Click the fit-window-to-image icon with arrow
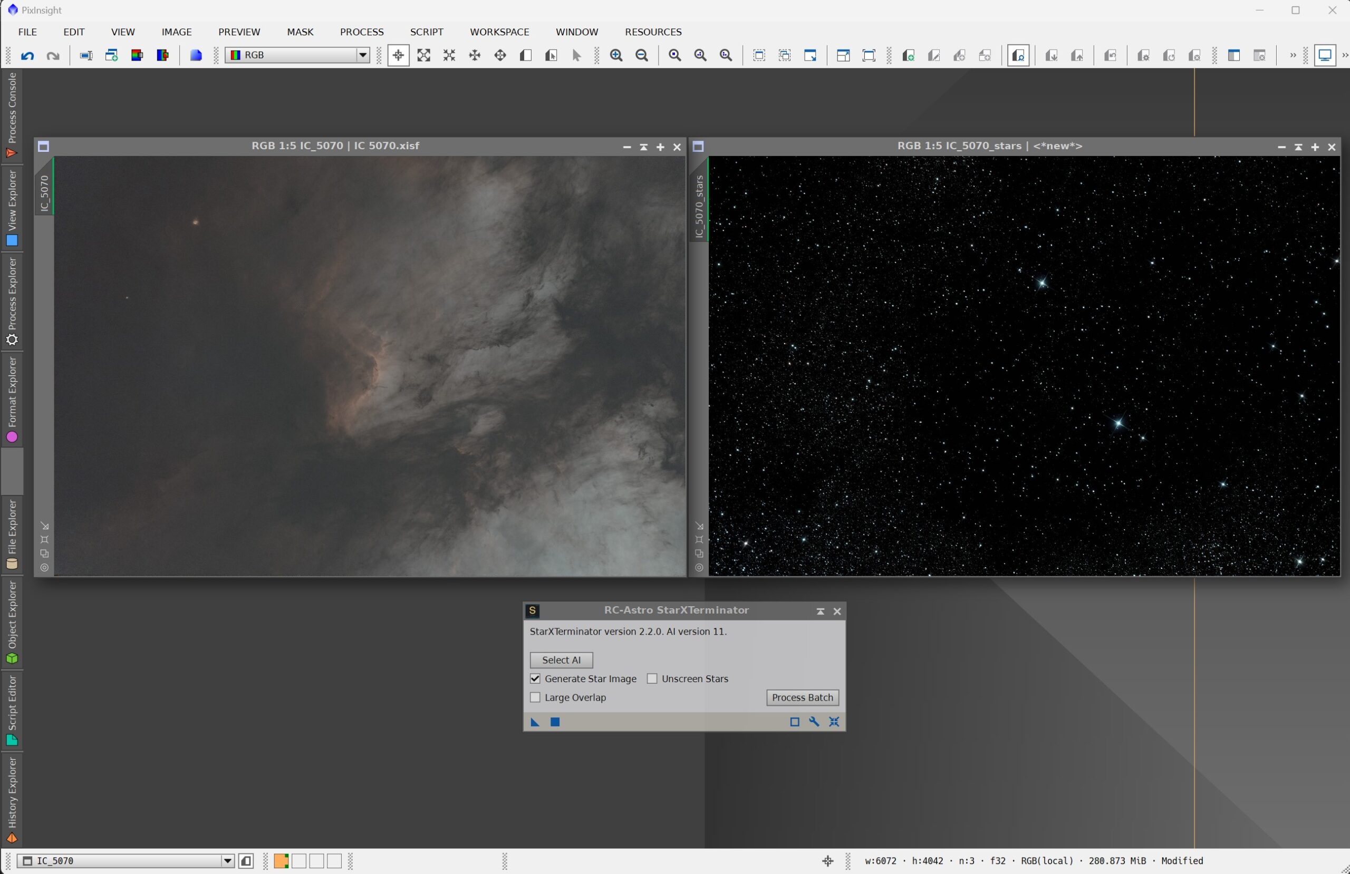 click(x=811, y=55)
